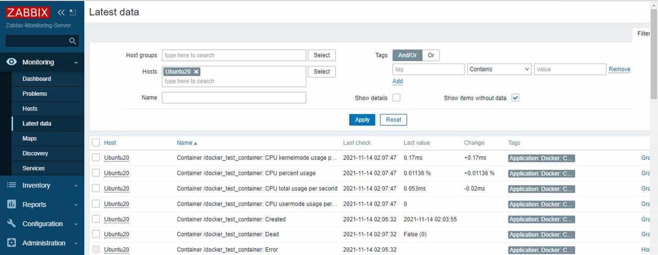Focus the tag value field
Image resolution: width=658 pixels, height=255 pixels.
click(x=570, y=69)
